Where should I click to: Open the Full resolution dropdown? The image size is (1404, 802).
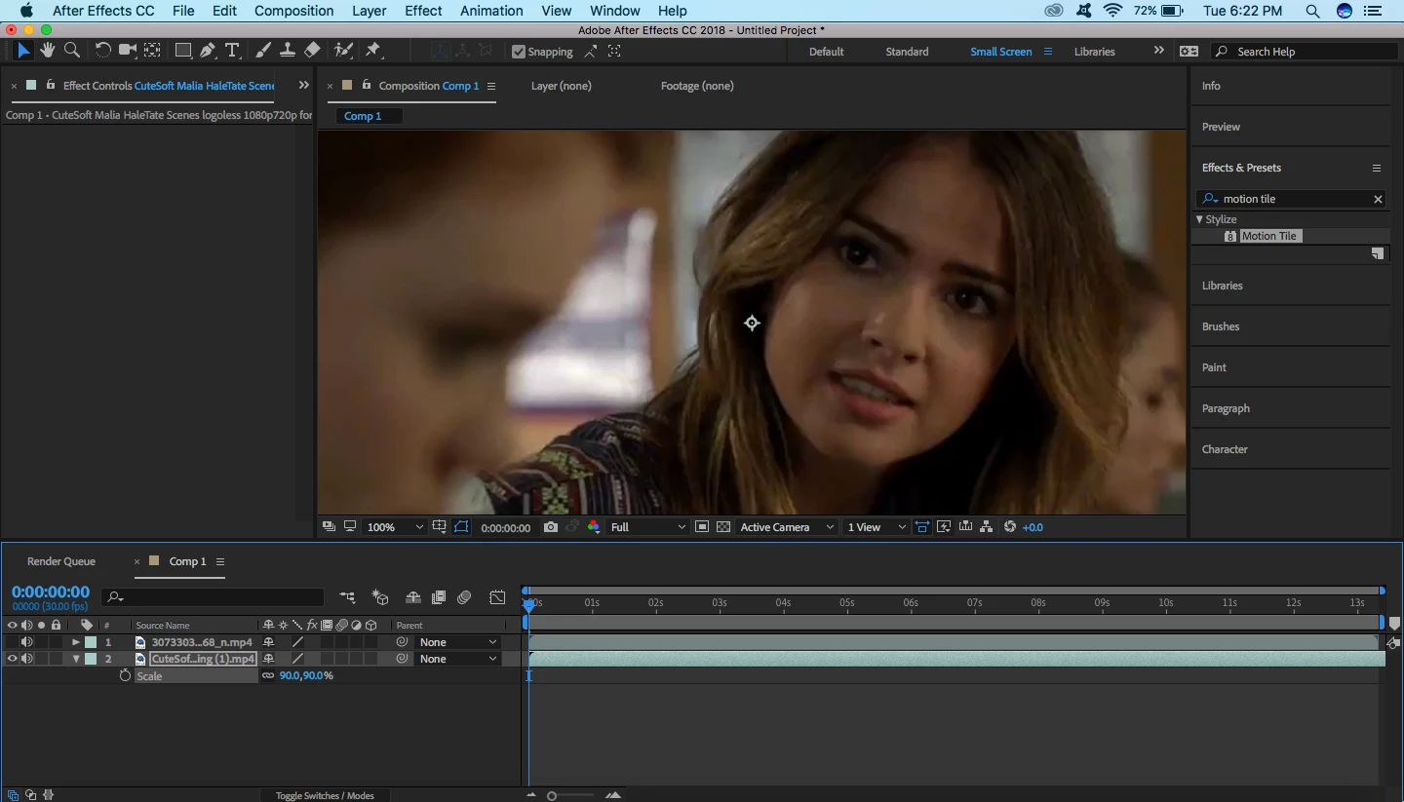[x=647, y=527]
